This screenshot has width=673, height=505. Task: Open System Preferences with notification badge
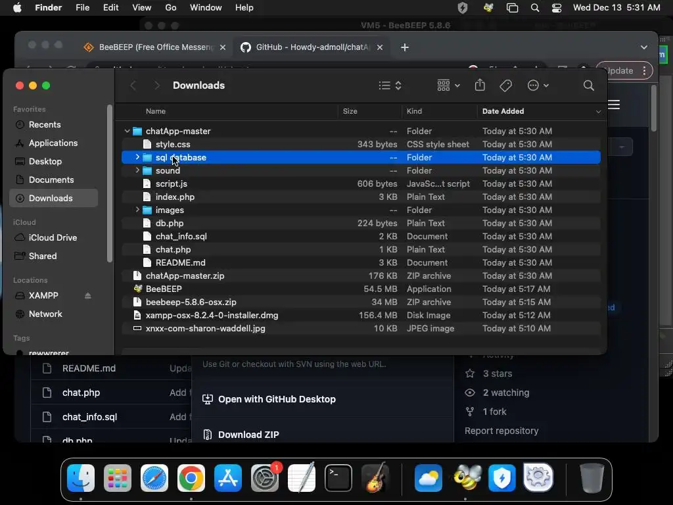point(265,478)
